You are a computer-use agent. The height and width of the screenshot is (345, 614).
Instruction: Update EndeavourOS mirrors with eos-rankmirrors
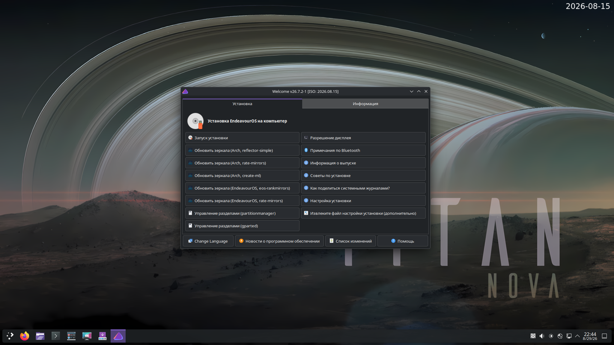[242, 188]
